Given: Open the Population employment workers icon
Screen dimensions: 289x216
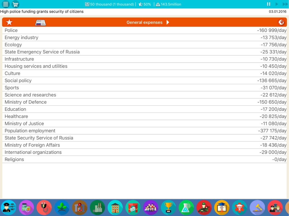Looking at the screenshot, I should pos(275,208).
